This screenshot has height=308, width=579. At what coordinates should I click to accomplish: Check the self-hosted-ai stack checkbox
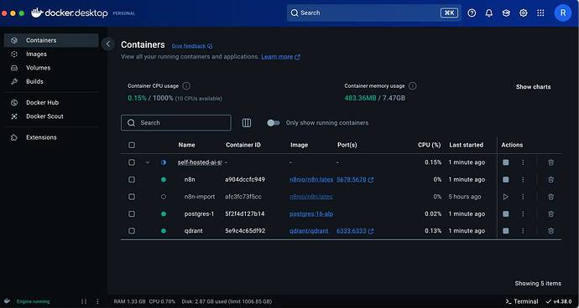(x=132, y=162)
